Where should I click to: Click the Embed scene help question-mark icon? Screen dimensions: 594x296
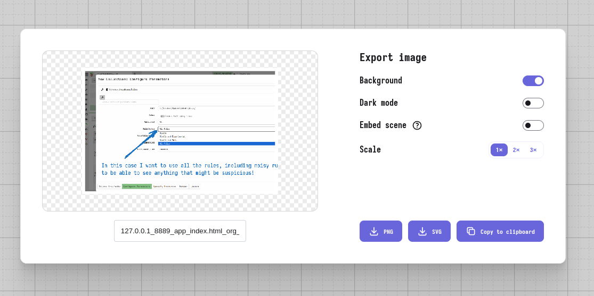point(417,125)
